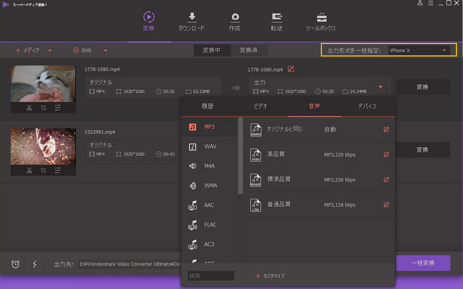
Task: Click the 1523991.mp4 file name
Action: 100,132
